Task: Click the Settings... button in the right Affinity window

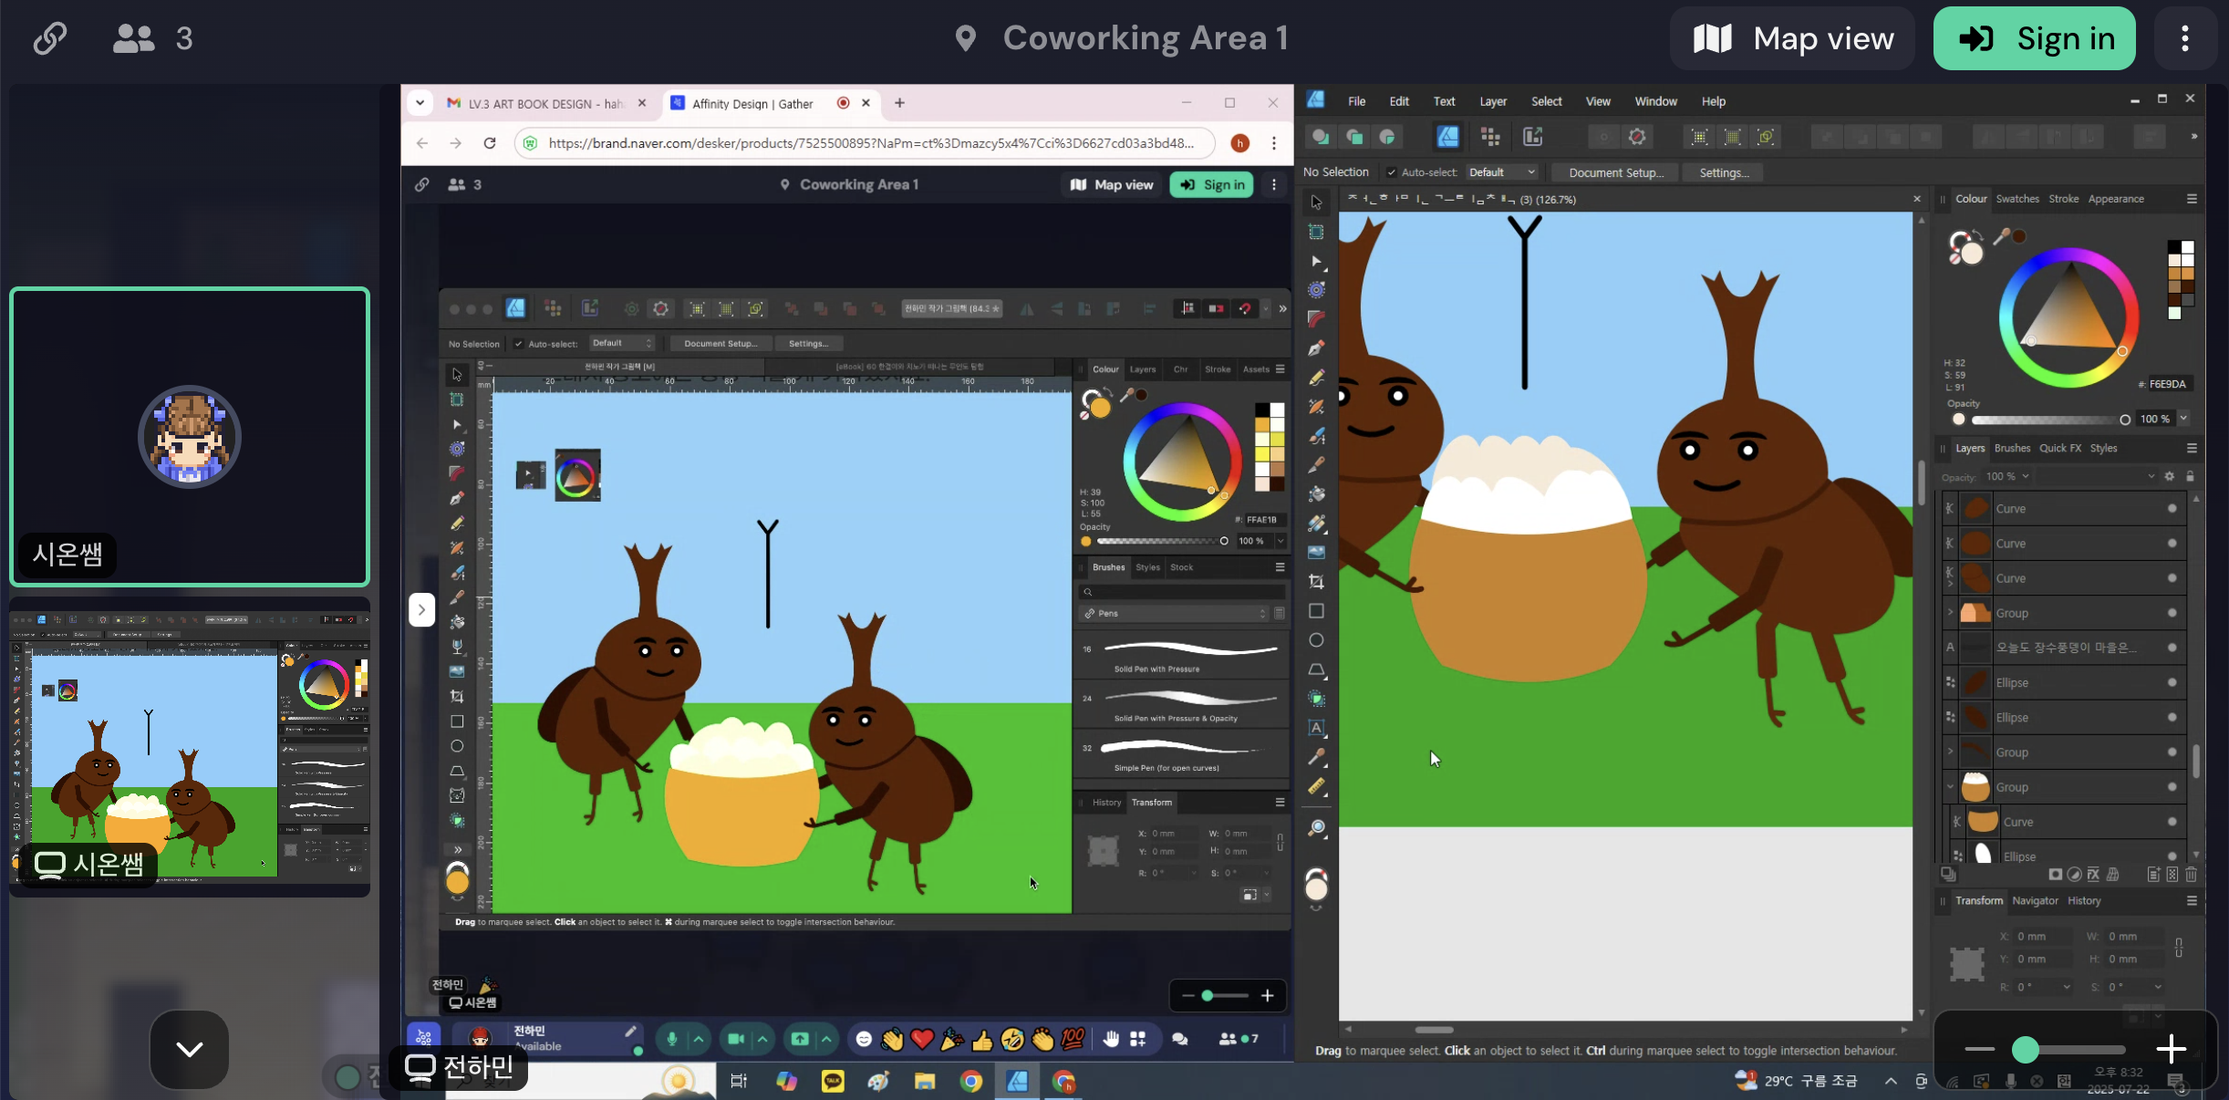Action: [x=1724, y=172]
